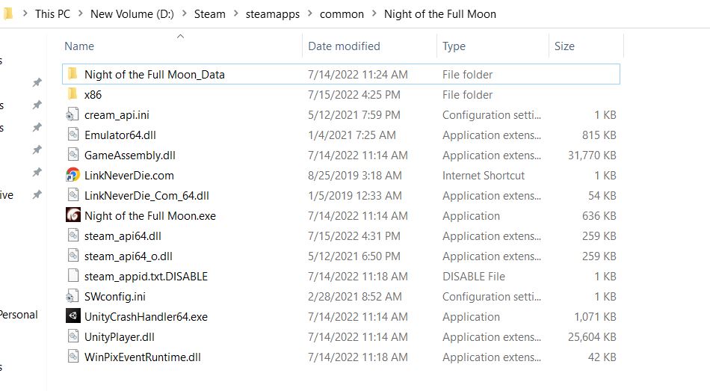The height and width of the screenshot is (391, 710).
Task: Click the 636 KB size value
Action: click(599, 215)
